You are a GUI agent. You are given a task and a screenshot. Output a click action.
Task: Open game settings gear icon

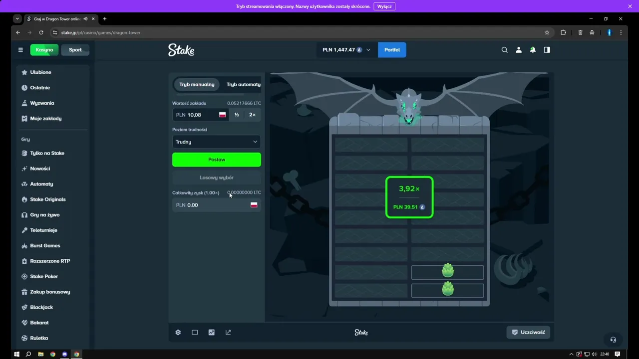[x=178, y=333]
